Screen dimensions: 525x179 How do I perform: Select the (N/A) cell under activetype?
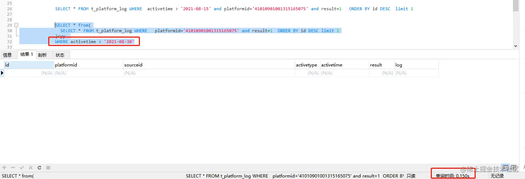(x=307, y=73)
